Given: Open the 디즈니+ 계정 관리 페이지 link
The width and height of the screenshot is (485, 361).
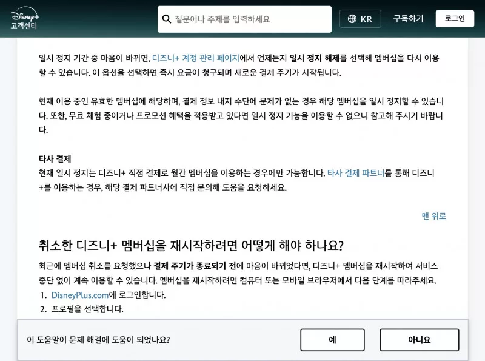Looking at the screenshot, I should pos(195,58).
